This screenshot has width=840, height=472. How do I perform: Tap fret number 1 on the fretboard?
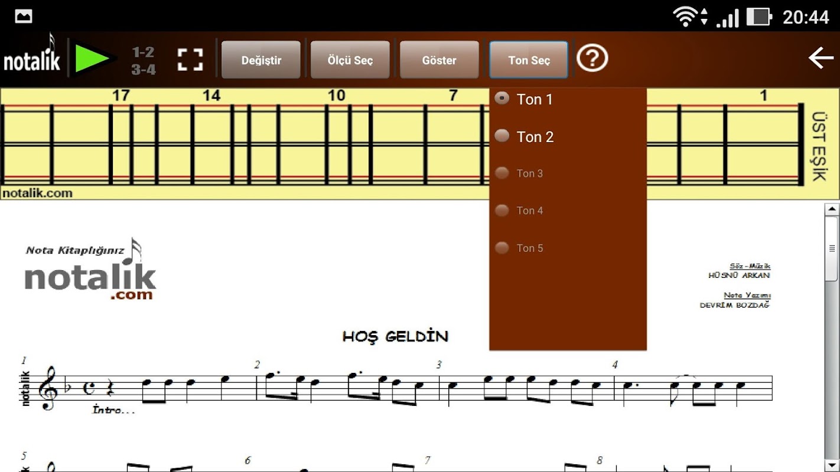pos(763,96)
